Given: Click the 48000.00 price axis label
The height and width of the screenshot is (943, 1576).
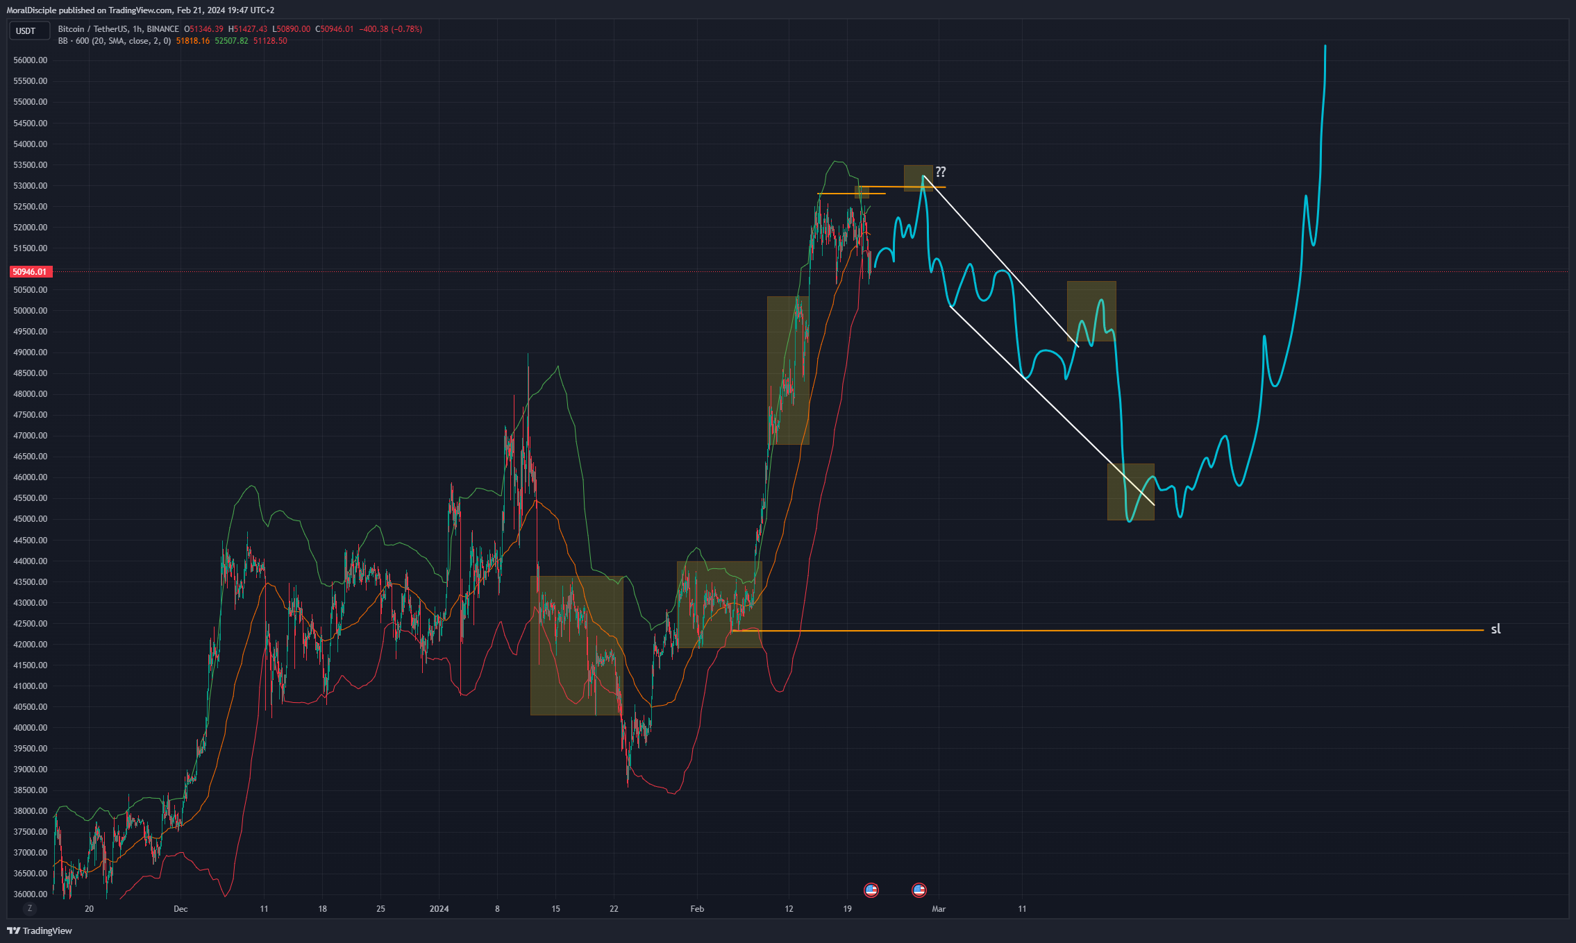Looking at the screenshot, I should point(31,394).
